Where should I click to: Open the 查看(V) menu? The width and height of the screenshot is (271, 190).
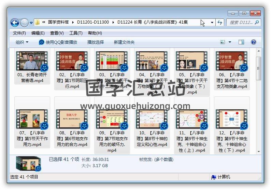click(57, 33)
